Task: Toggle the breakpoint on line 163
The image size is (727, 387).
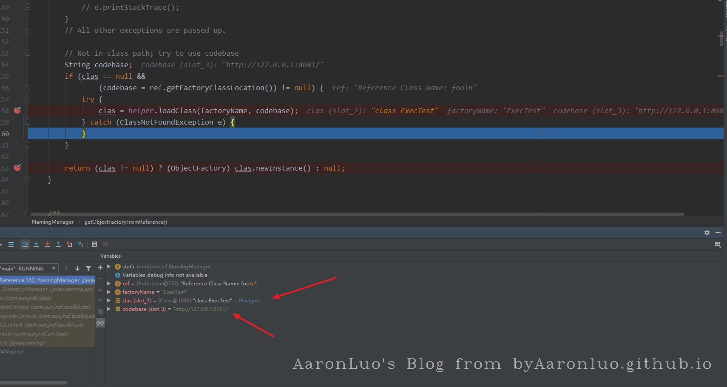Action: click(x=17, y=168)
